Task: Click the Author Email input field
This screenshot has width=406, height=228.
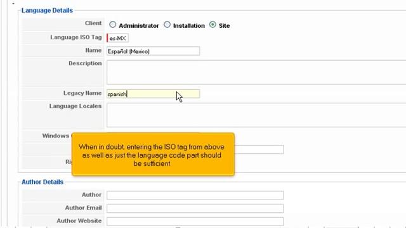Action: tap(195, 208)
